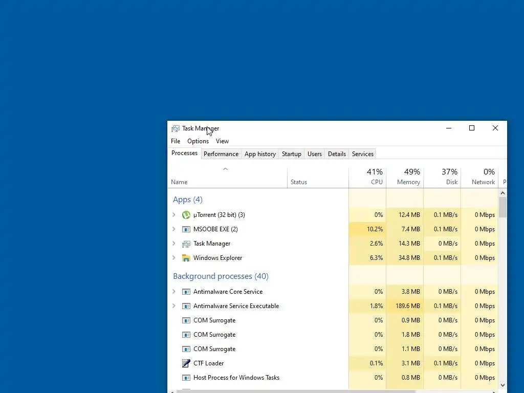Minimize the Task Manager window

coord(449,128)
